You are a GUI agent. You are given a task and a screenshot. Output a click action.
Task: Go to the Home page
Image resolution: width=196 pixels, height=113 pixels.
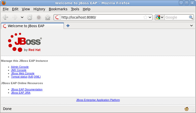[x=48, y=17]
